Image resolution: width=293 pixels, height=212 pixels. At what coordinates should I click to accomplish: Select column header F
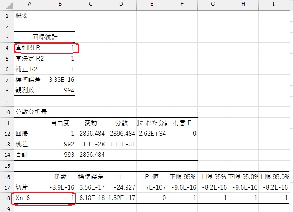182,4
